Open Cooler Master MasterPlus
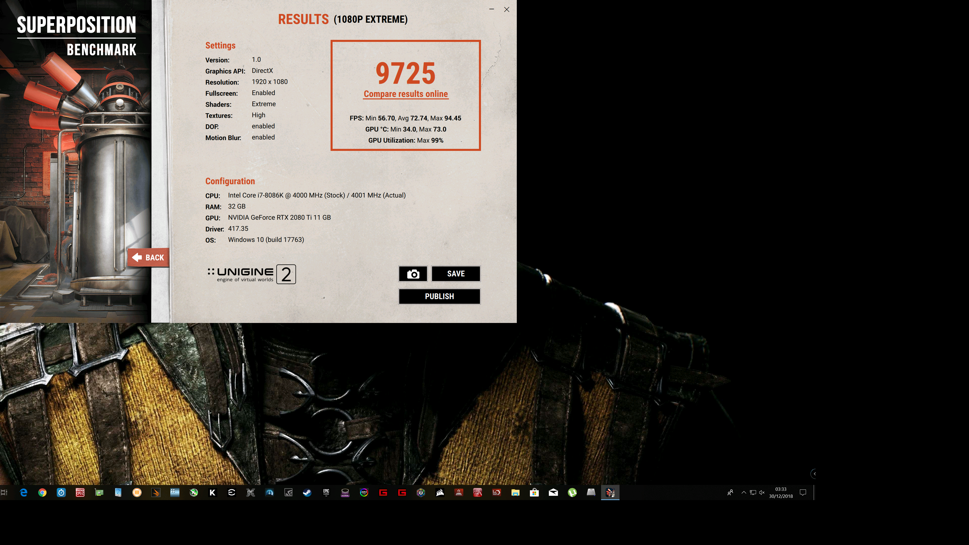This screenshot has height=545, width=969. [x=345, y=493]
